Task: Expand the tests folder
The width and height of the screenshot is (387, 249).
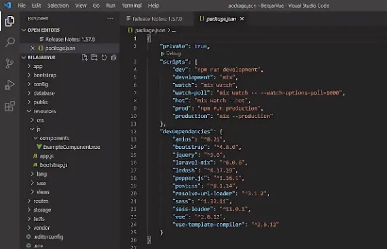Action: 29,218
